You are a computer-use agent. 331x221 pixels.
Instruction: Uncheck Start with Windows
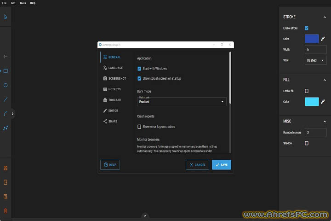tap(139, 69)
